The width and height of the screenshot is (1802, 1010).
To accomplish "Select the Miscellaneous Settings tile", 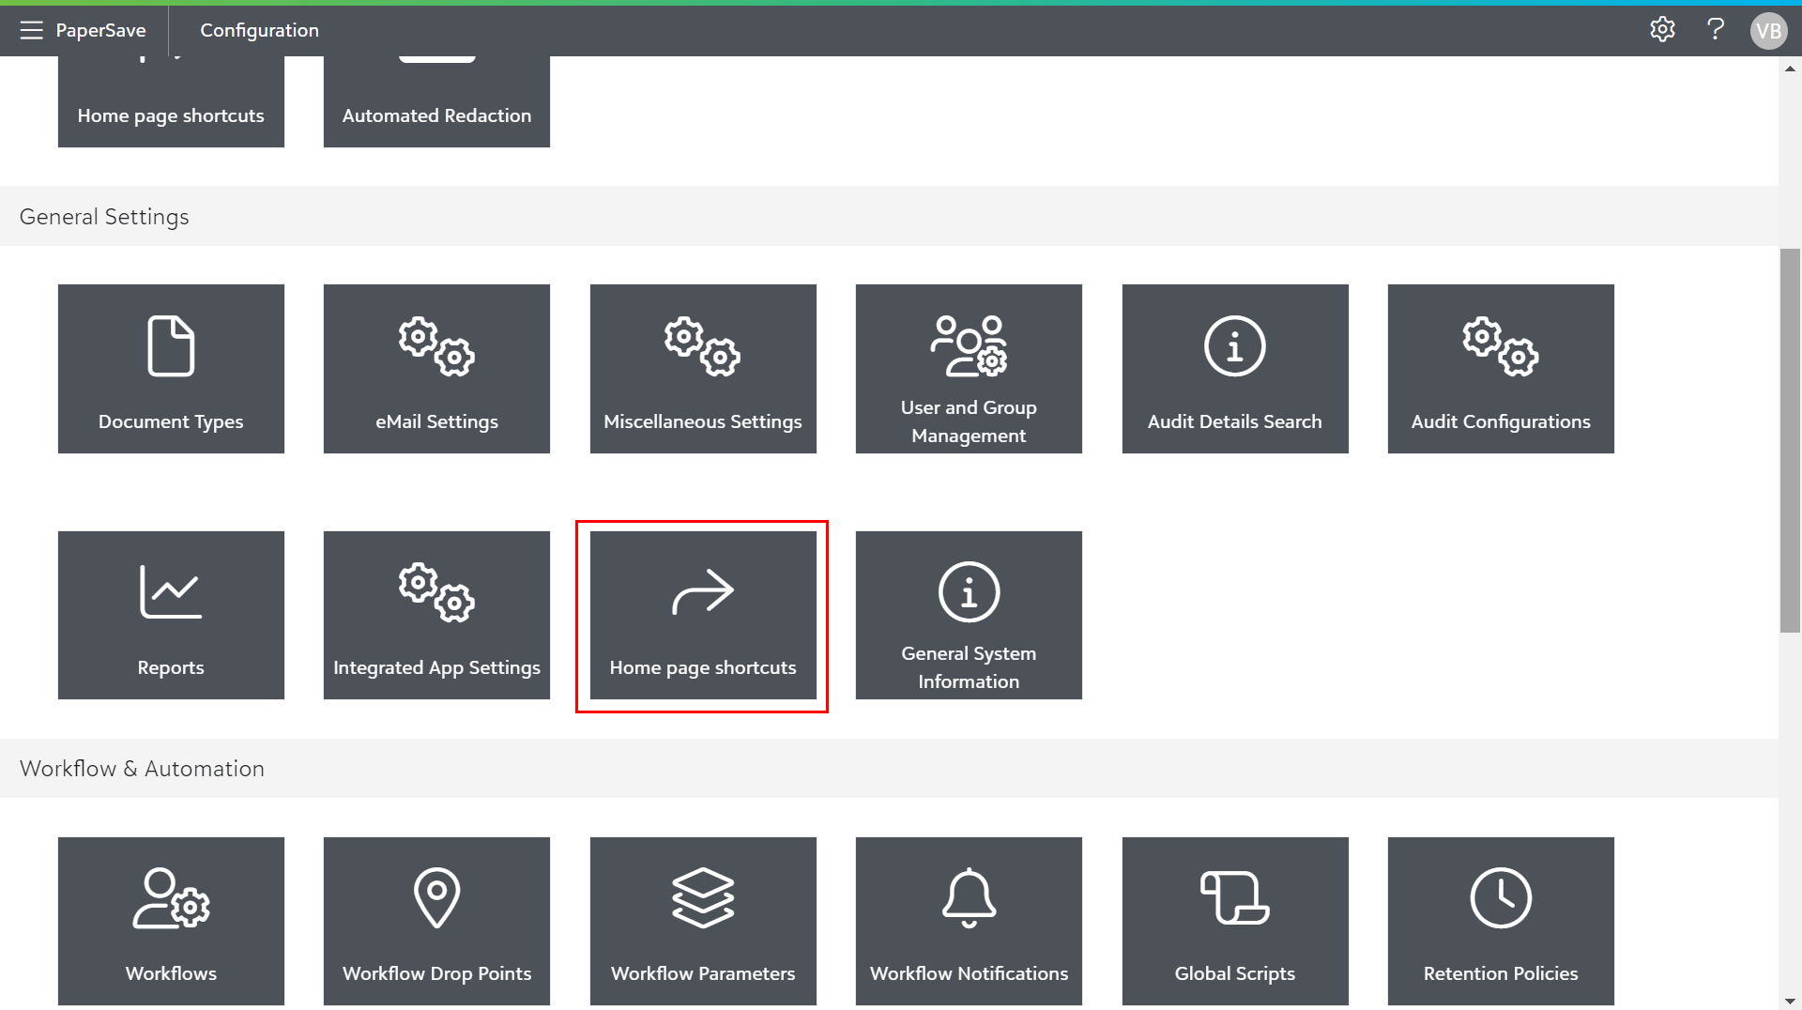I will [703, 369].
